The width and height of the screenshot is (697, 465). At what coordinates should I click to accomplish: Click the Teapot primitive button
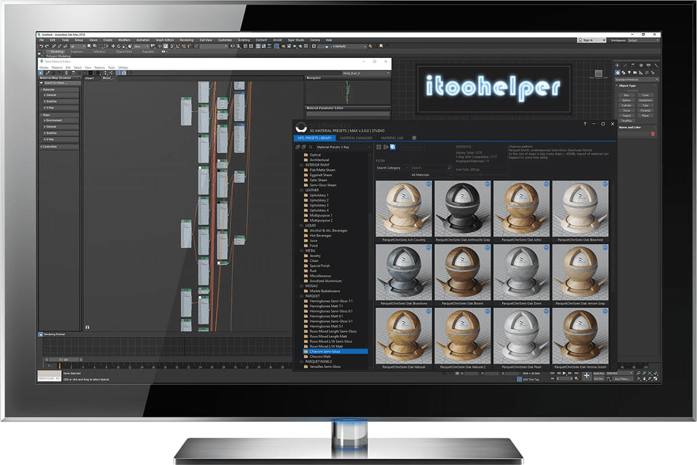pyautogui.click(x=626, y=116)
